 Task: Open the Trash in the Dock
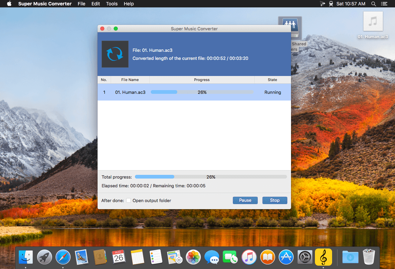point(369,257)
